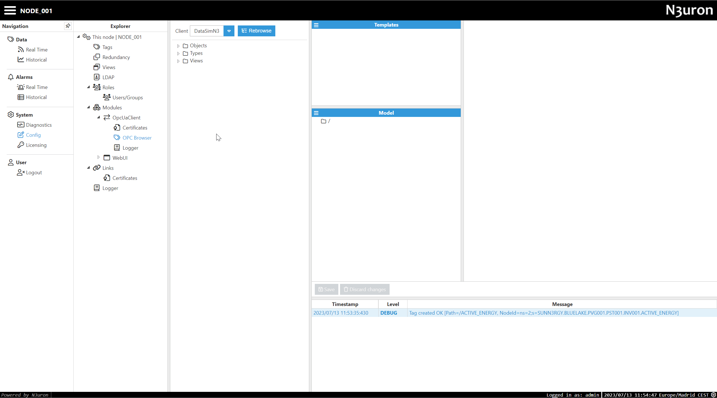Open the status bar settings gear
This screenshot has height=398, width=717.
point(713,395)
